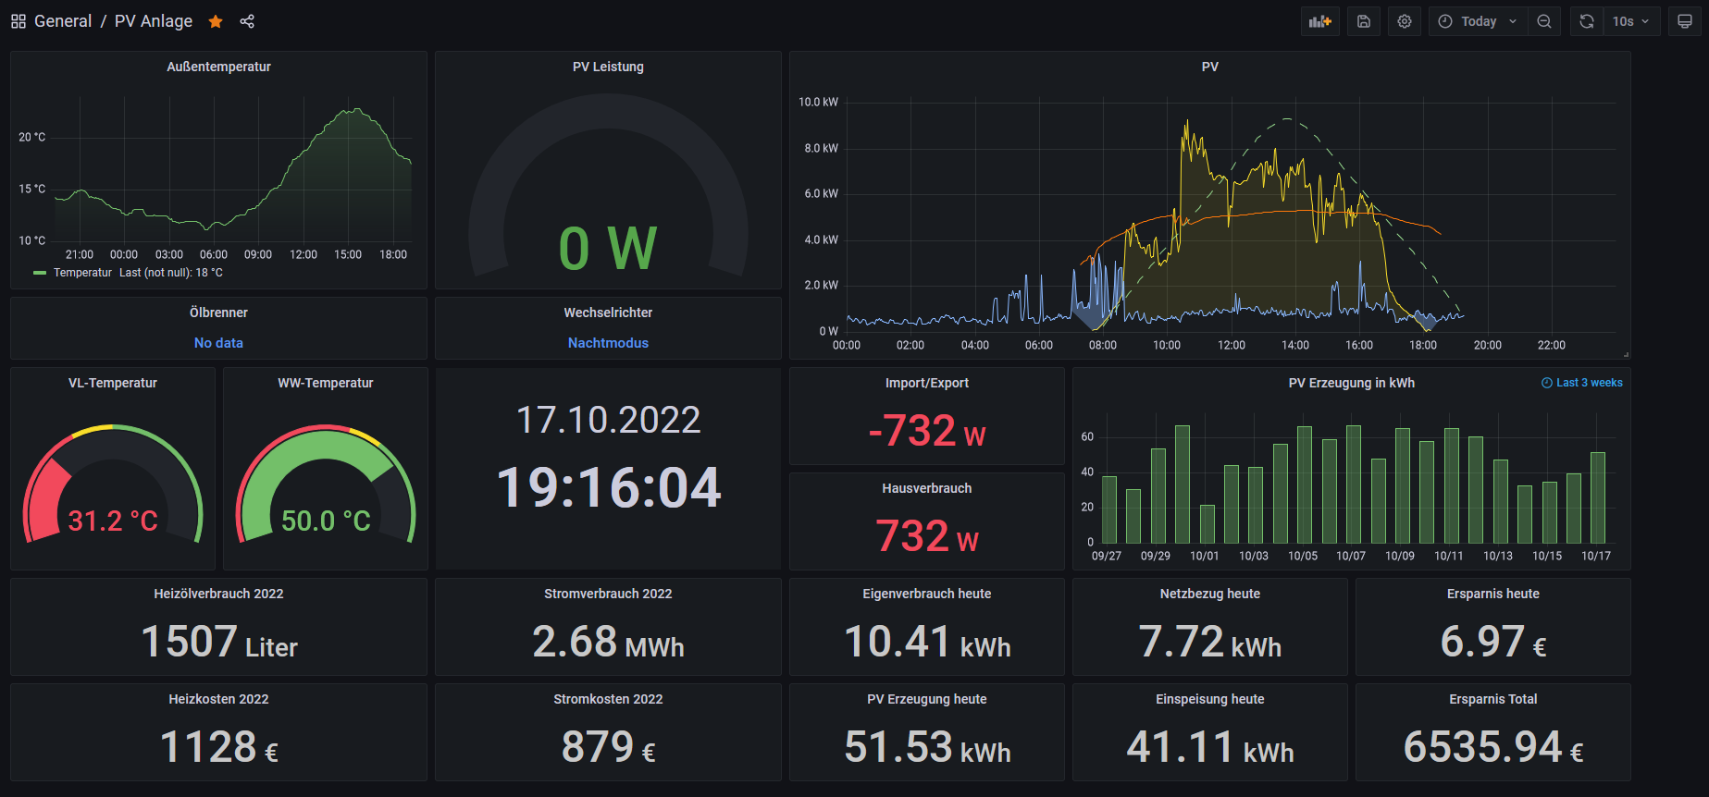Toggle the Temperatur legend series

tap(82, 273)
